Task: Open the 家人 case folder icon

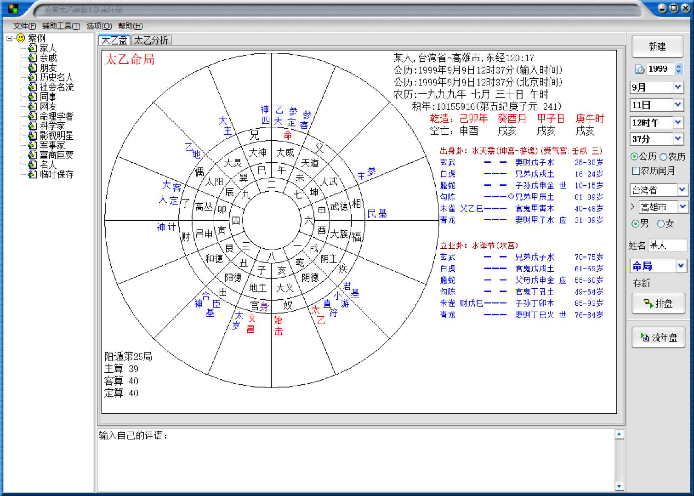Action: [32, 48]
